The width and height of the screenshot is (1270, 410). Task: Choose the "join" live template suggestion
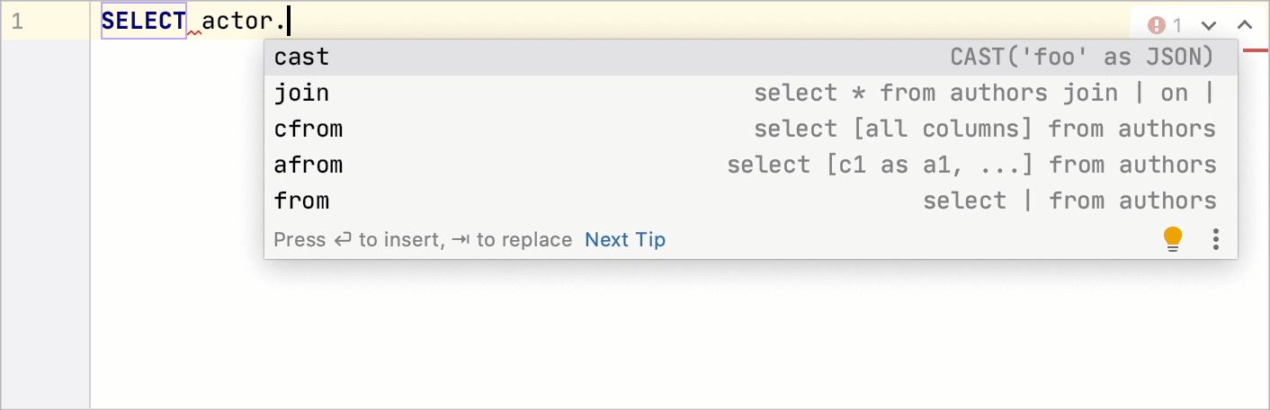(302, 94)
